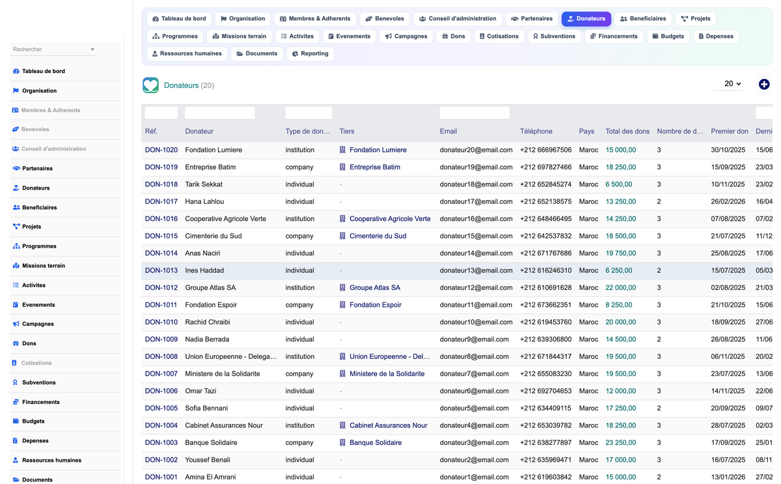Click sidebar Donateurs hand icon

(16, 188)
